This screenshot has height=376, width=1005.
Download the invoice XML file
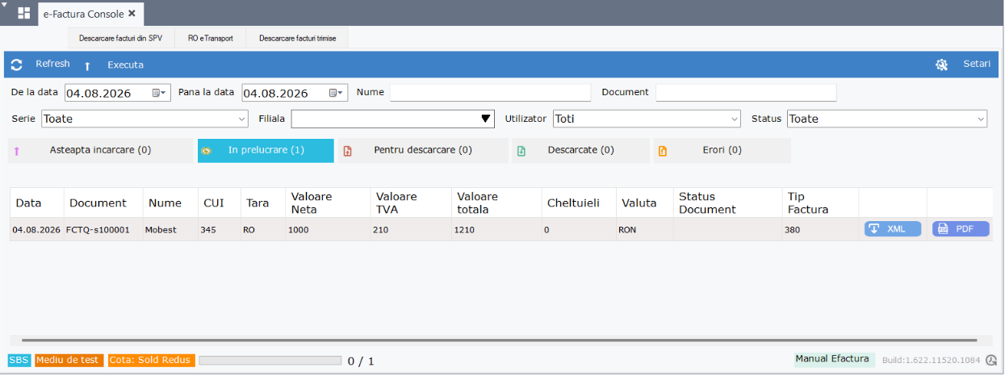tap(893, 229)
